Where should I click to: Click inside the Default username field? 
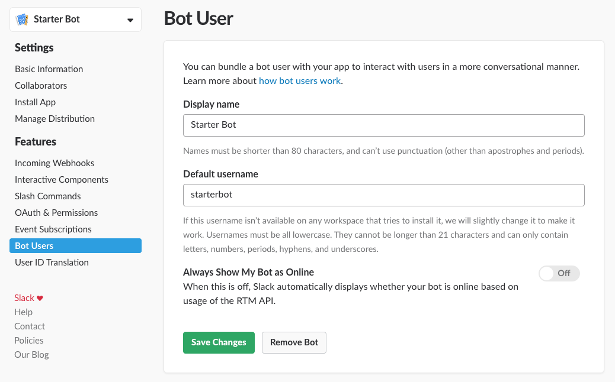tap(383, 195)
